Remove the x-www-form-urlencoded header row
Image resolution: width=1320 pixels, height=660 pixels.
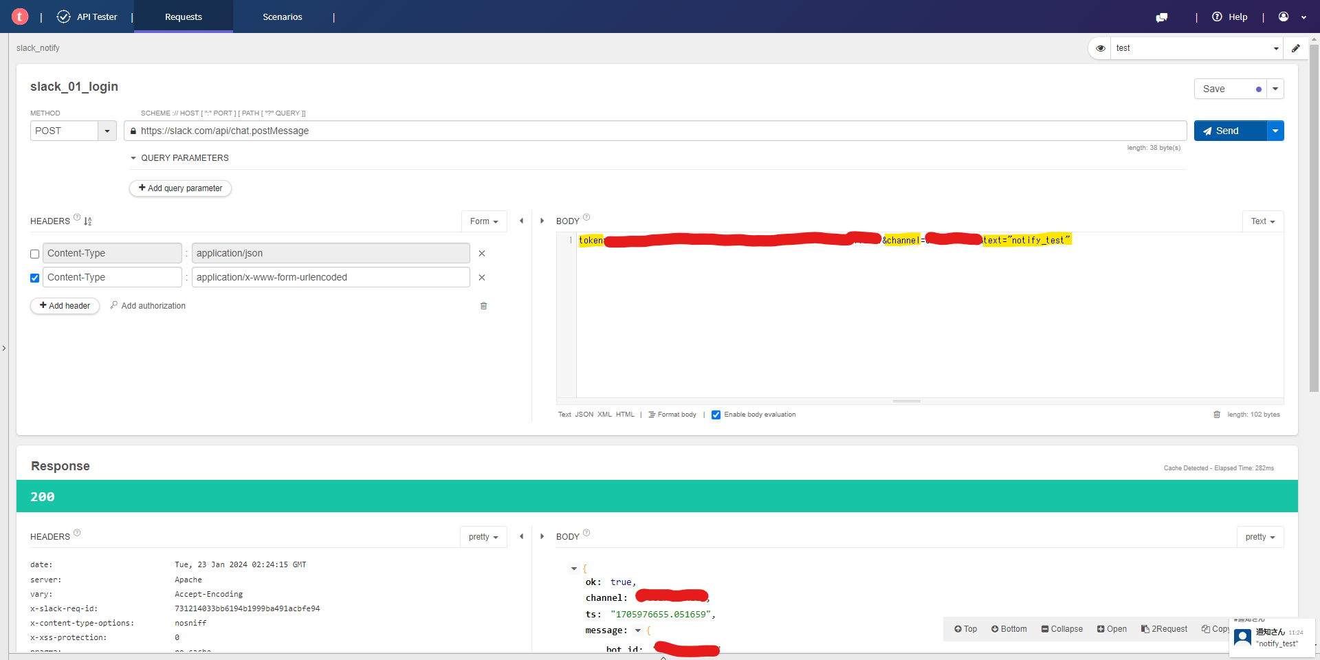coord(482,278)
